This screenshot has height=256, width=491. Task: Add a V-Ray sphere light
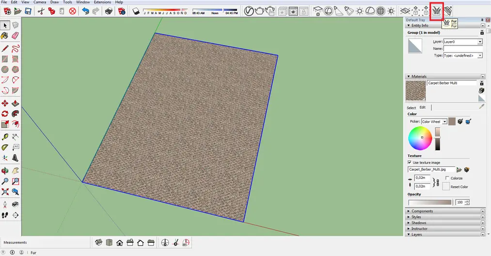328,11
